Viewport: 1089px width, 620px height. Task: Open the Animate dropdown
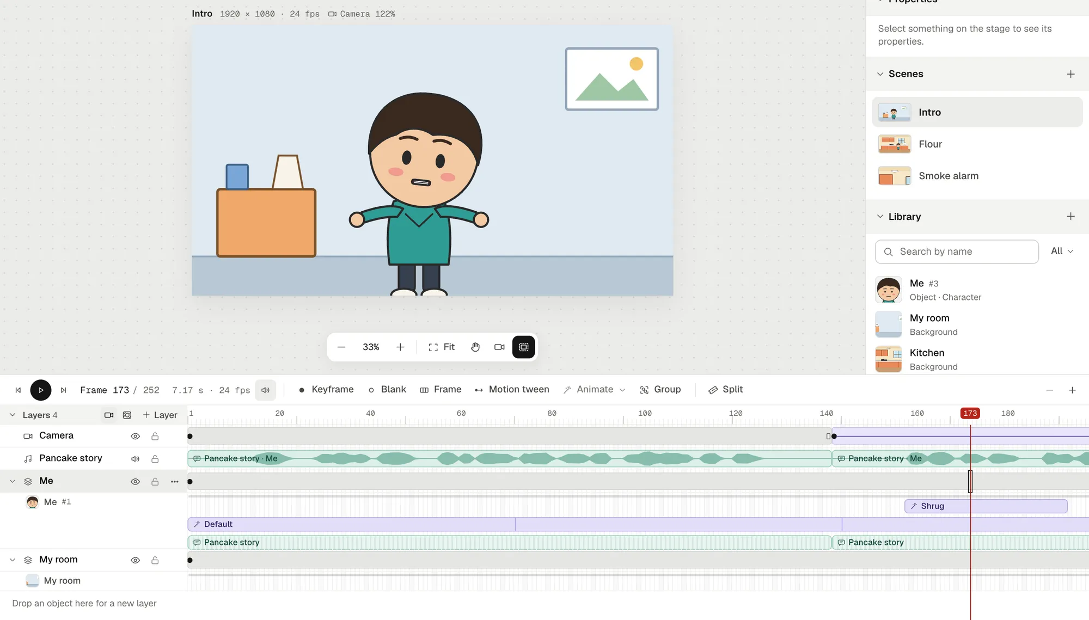click(594, 390)
